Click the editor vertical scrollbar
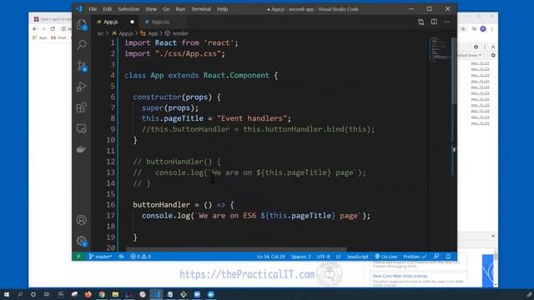This screenshot has width=534, height=300. (x=454, y=72)
